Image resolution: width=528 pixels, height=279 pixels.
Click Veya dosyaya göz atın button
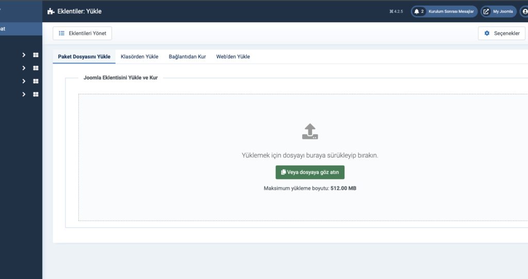(310, 172)
